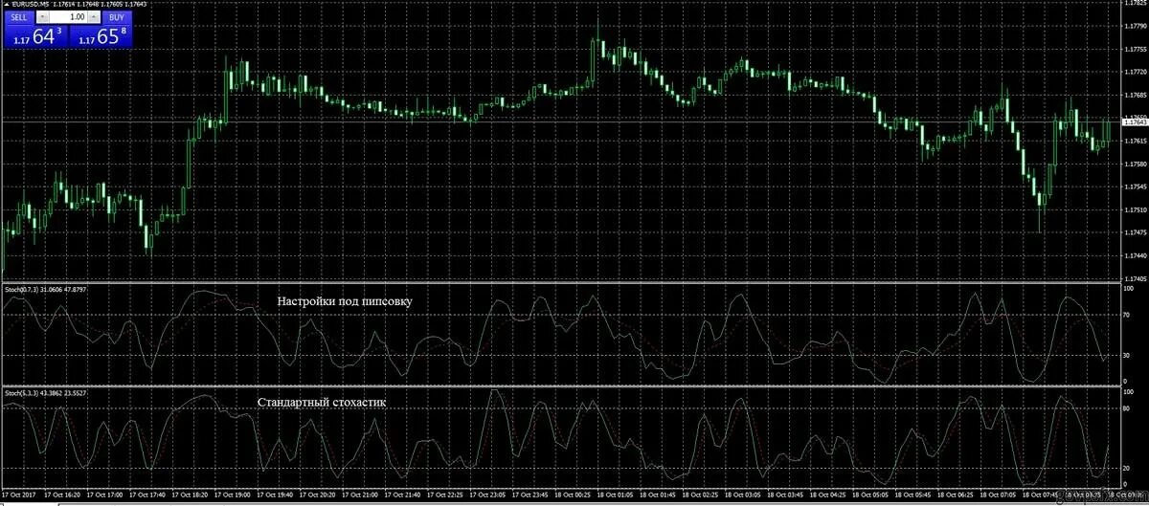Screen dimensions: 1149x506
Task: Click the '18 Oct 01:05' time axis label
Action: [x=616, y=495]
